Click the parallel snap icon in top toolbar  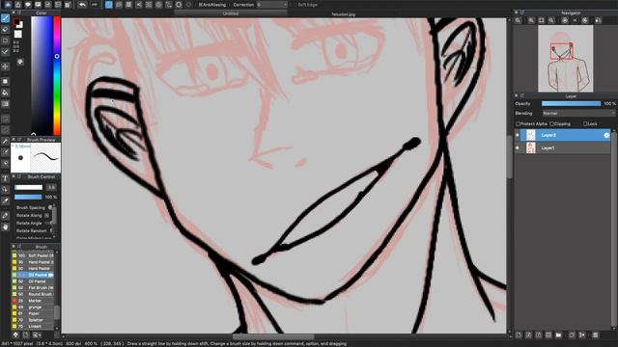click(x=119, y=5)
